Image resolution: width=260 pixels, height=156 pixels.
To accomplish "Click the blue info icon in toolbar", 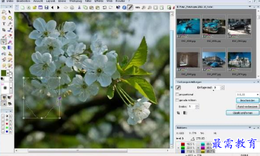I will coord(124,7).
